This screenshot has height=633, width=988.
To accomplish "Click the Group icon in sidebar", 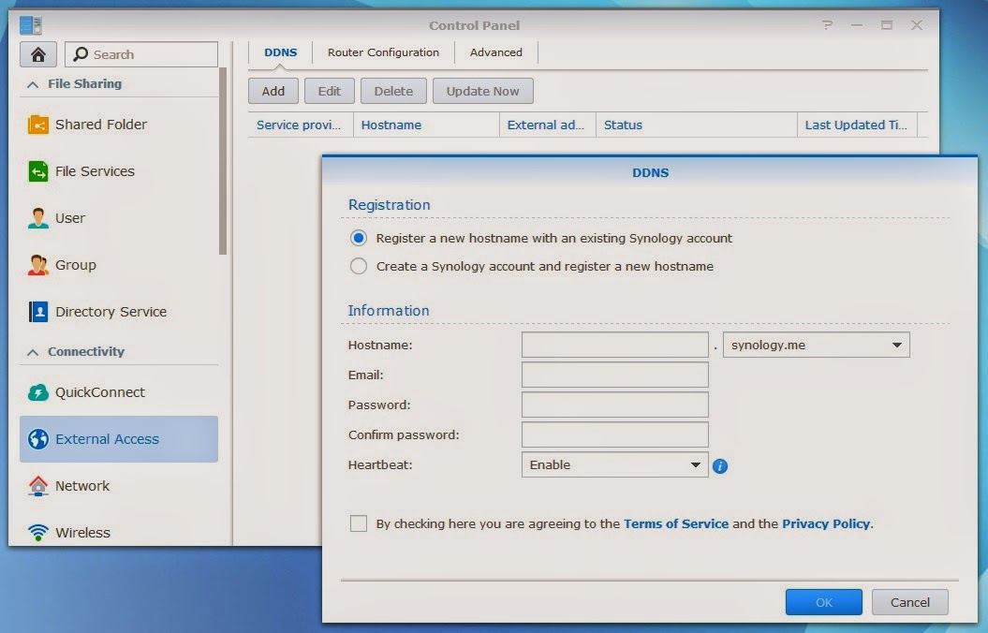I will click(x=38, y=265).
